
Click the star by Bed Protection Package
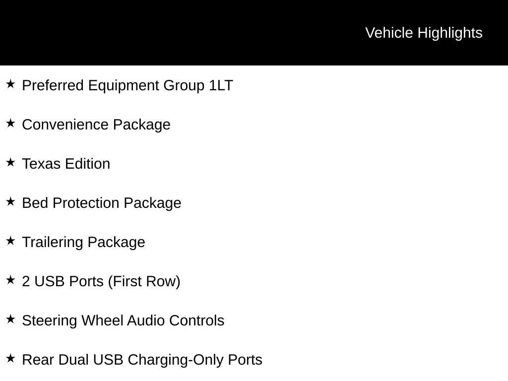click(10, 201)
